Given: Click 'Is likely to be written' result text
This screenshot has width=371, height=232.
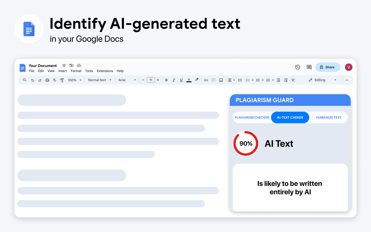Looking at the screenshot, I should 290,184.
